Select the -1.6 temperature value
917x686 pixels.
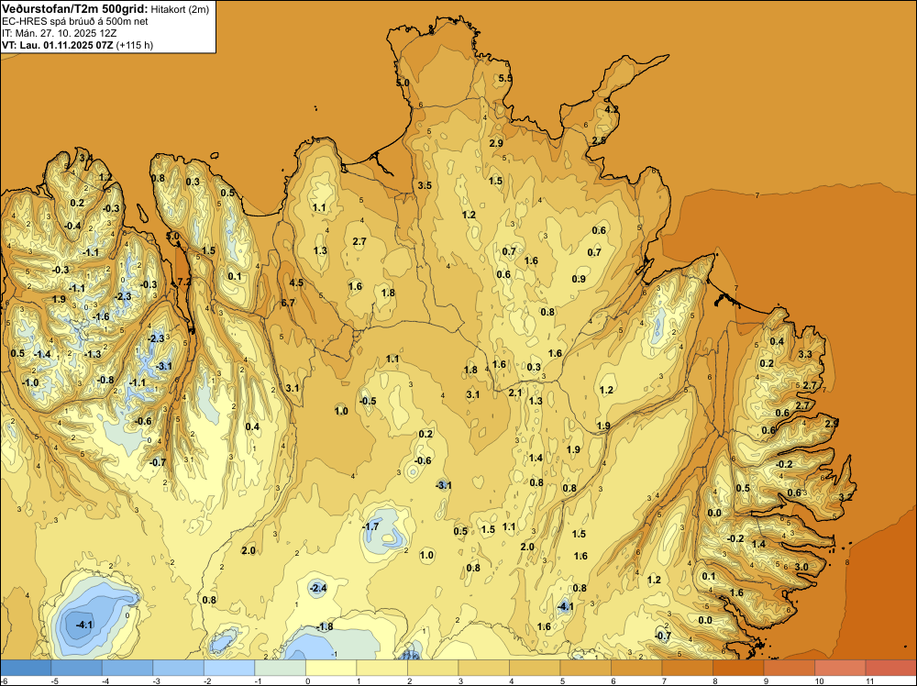[101, 316]
